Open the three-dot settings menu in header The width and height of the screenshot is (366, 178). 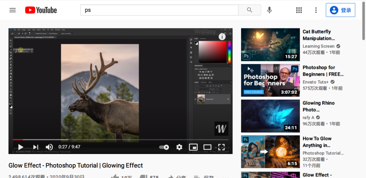tap(316, 10)
